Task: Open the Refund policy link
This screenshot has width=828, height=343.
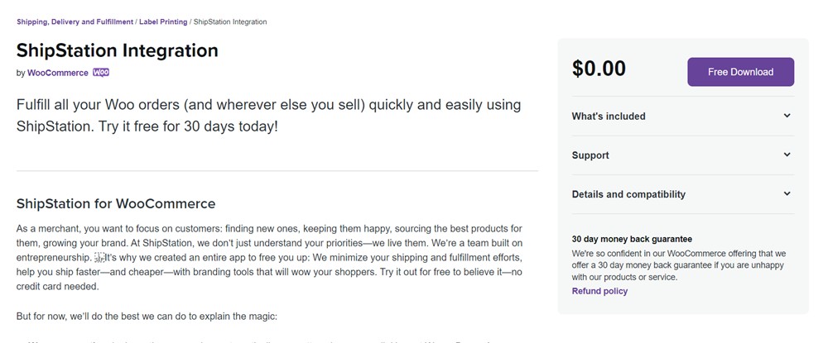Action: click(x=599, y=291)
